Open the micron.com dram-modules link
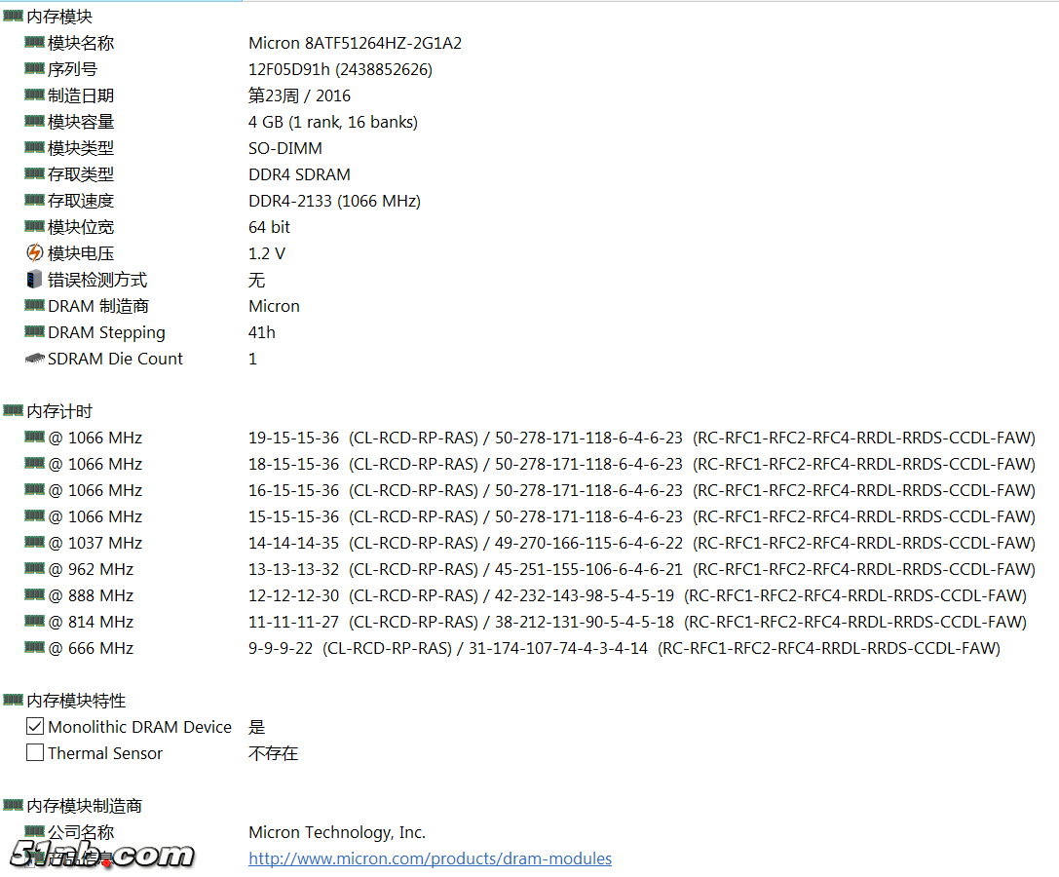 tap(431, 858)
